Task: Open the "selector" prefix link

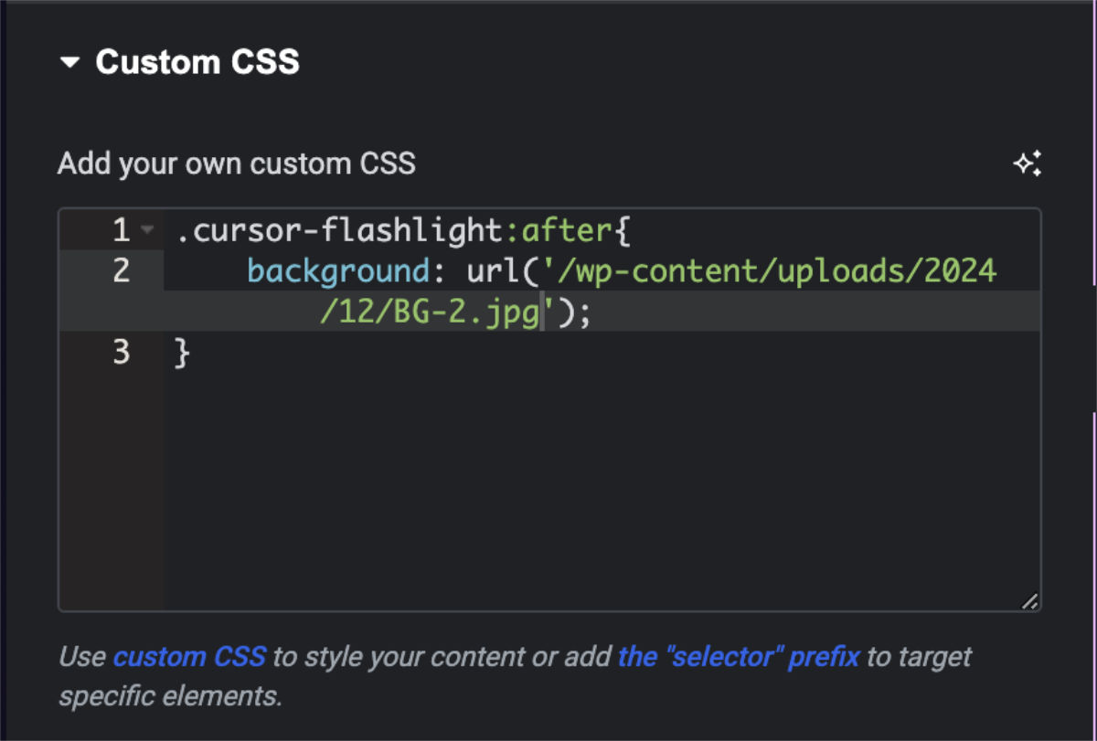Action: pyautogui.click(x=738, y=655)
